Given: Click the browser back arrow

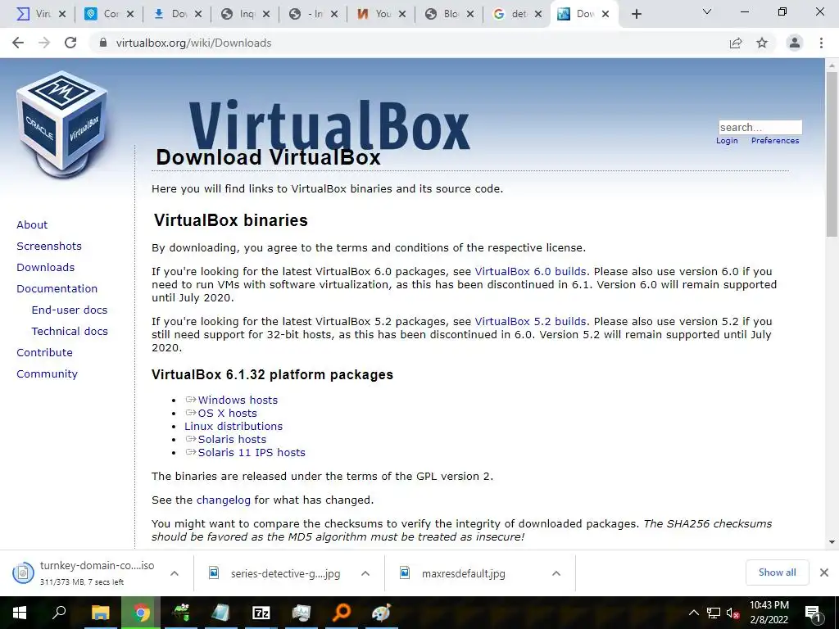Looking at the screenshot, I should click(18, 43).
